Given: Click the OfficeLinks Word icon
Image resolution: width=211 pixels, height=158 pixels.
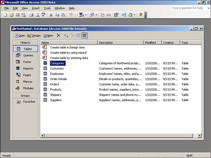Looking at the screenshot, I should [81, 15].
